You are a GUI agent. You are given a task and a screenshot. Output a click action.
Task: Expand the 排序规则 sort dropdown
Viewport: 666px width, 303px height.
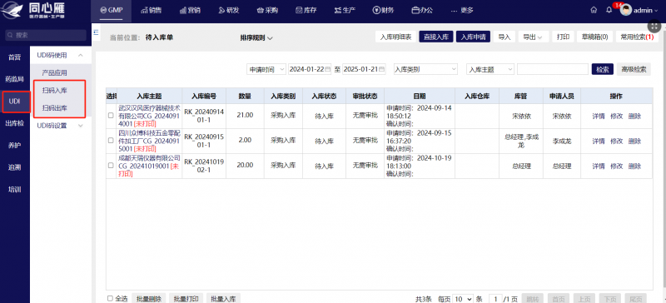tap(256, 37)
